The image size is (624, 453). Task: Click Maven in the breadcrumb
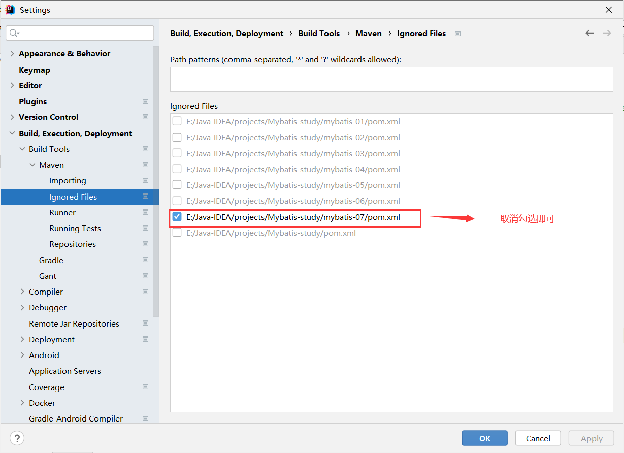[x=369, y=33]
